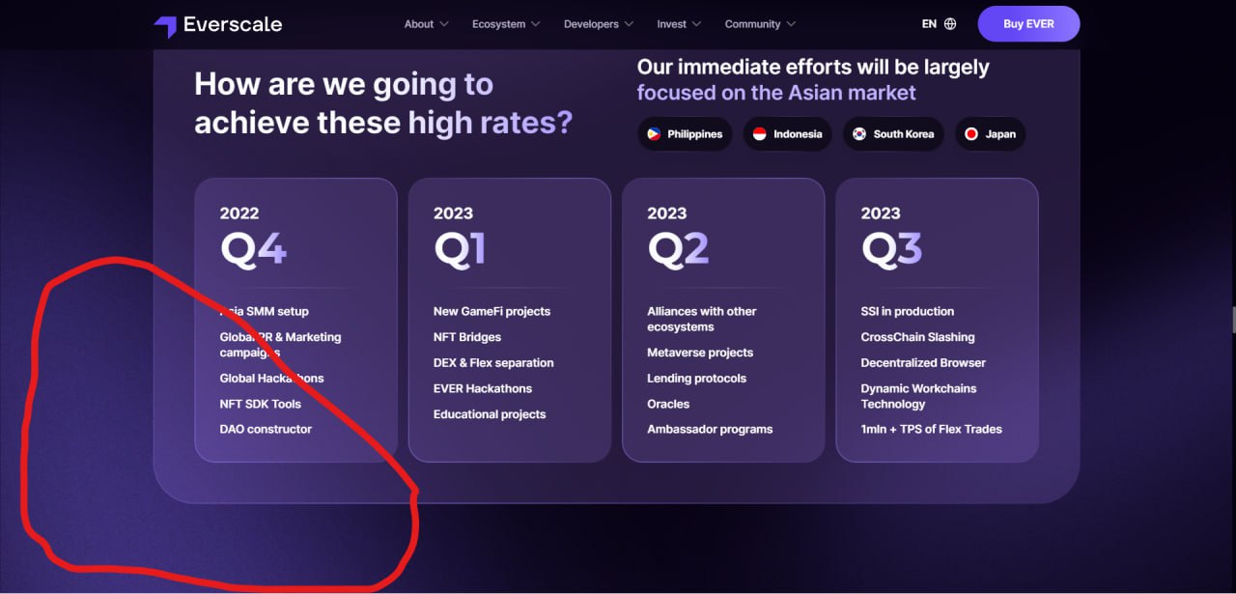
Task: Select the EN language switcher
Action: [929, 24]
